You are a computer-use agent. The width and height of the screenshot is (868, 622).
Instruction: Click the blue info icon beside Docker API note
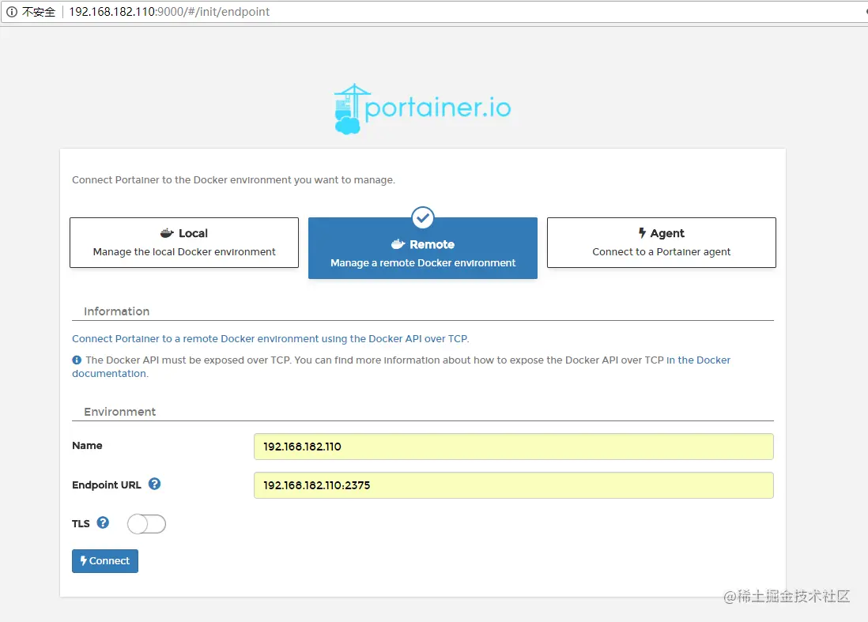(77, 360)
